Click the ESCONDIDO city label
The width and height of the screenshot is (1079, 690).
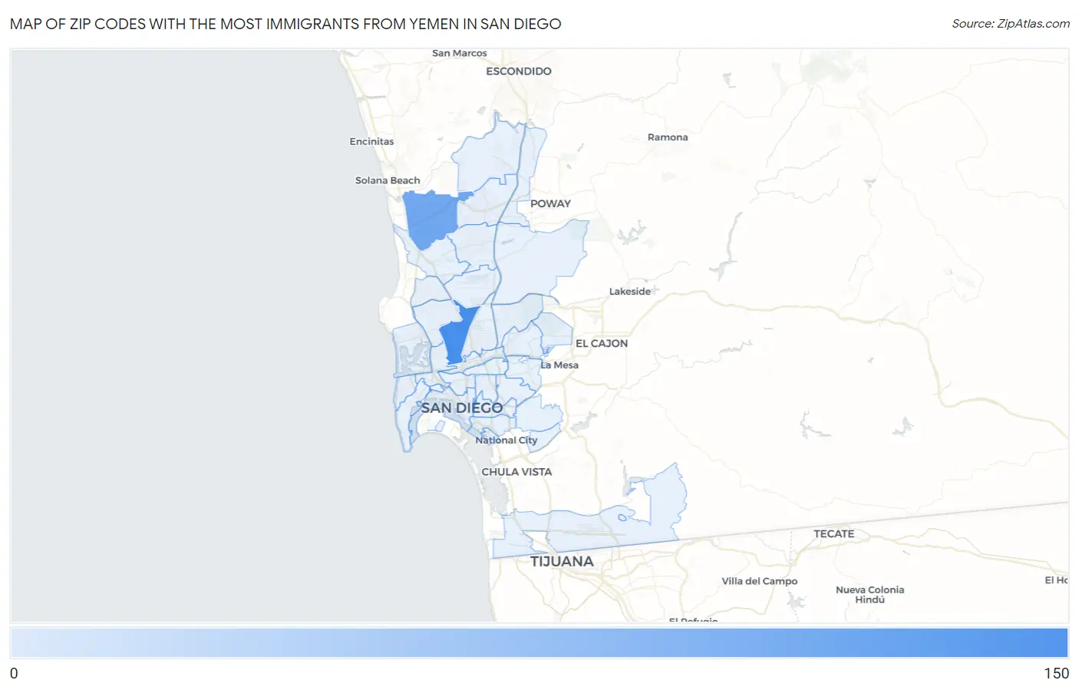519,71
